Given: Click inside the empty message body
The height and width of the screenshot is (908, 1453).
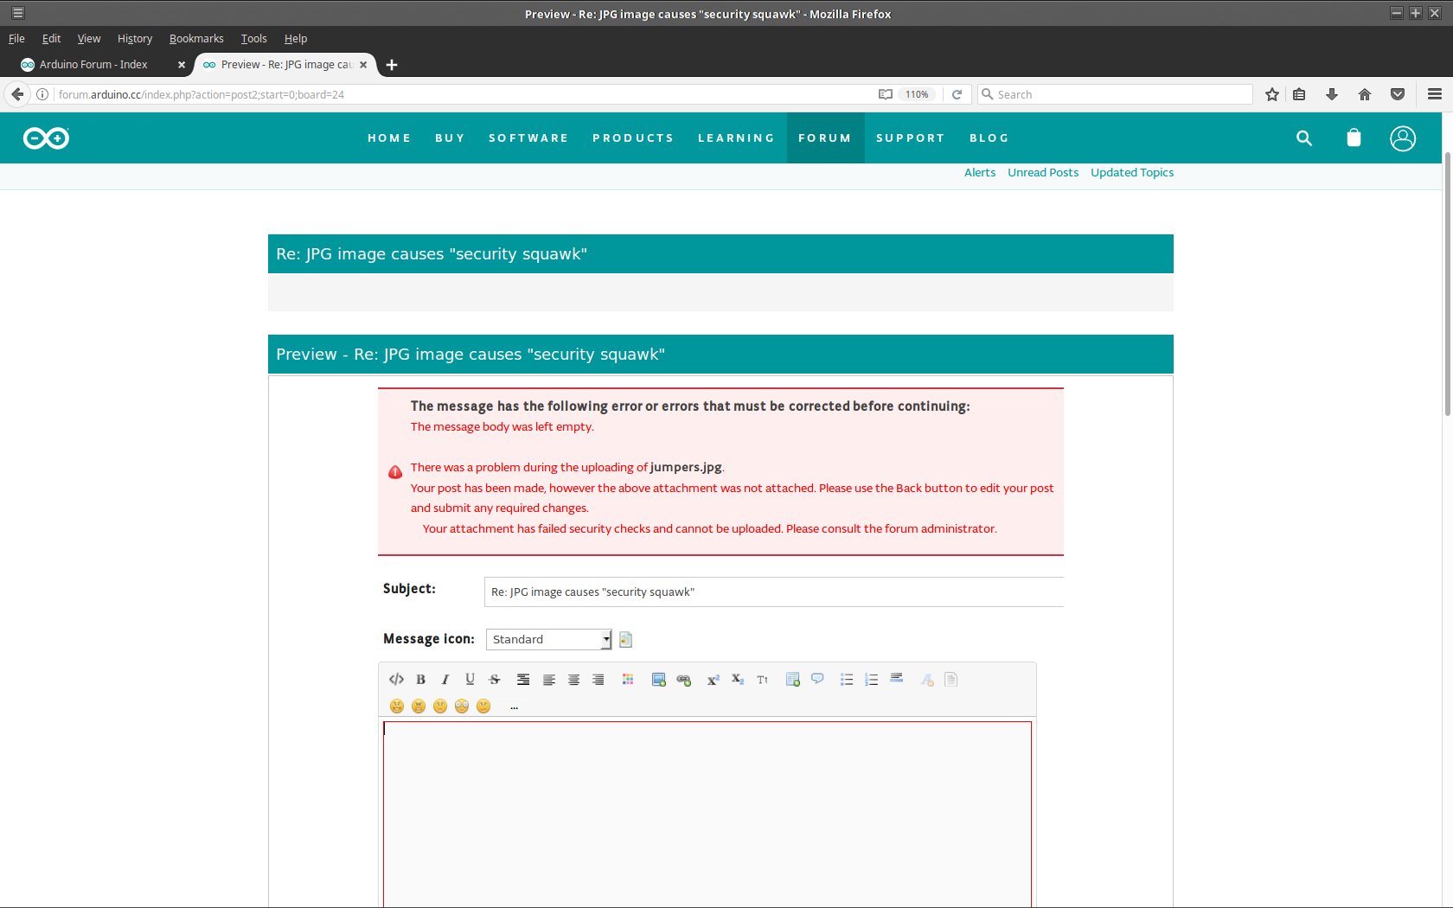Looking at the screenshot, I should pos(707,815).
